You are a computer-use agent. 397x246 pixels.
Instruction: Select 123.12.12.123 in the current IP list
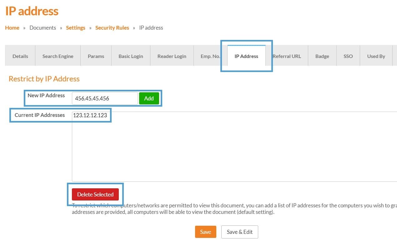90,115
